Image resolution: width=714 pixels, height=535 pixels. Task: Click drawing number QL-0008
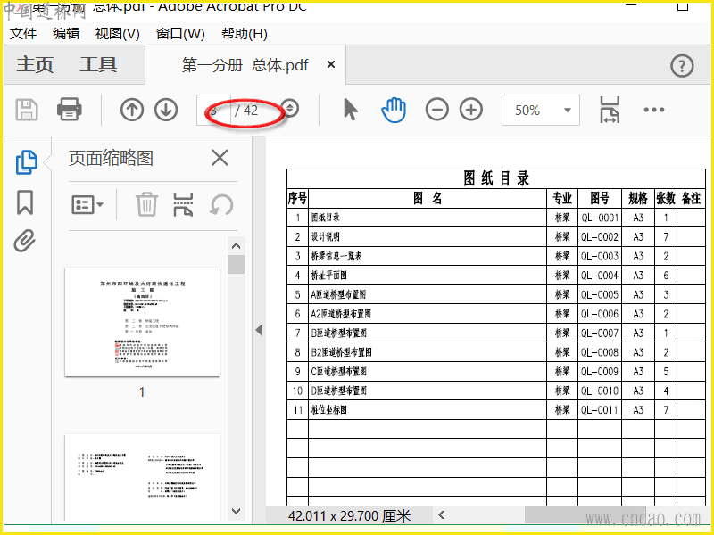[600, 352]
